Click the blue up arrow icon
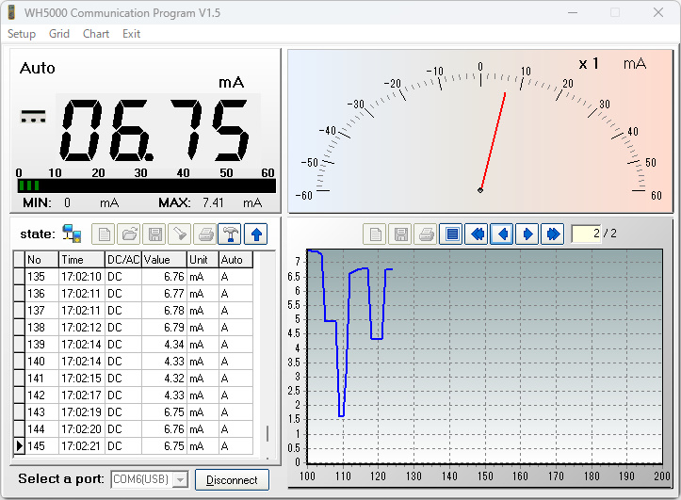Image resolution: width=681 pixels, height=500 pixels. 255,234
